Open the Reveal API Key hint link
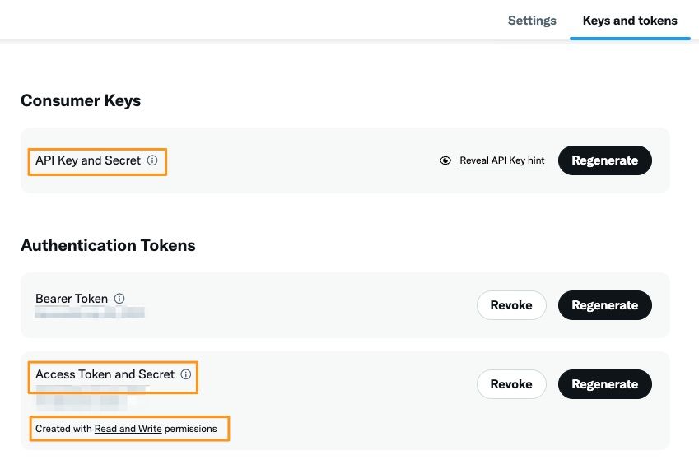 point(501,160)
